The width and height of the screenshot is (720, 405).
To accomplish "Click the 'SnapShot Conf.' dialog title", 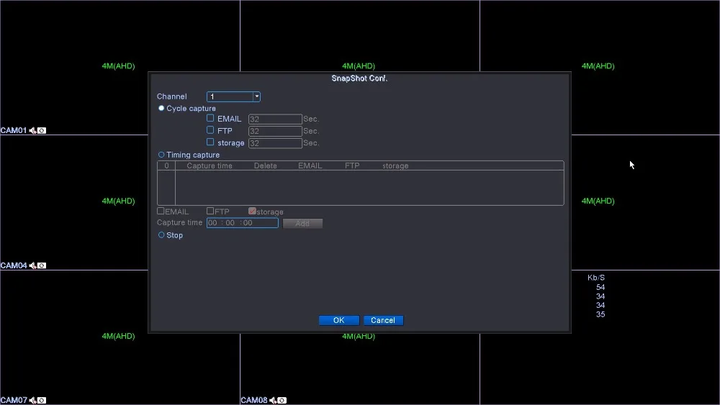I will tap(359, 78).
